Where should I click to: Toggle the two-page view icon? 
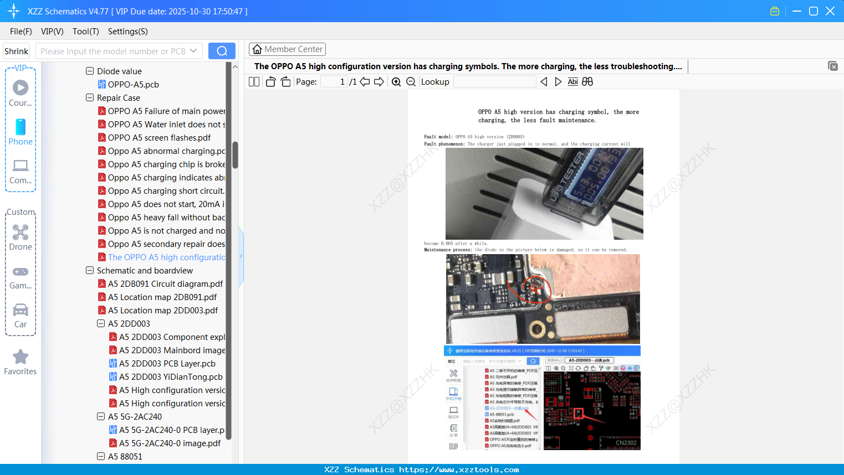[x=254, y=82]
